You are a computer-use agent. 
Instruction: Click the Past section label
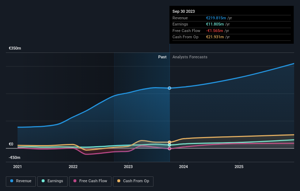click(x=162, y=57)
